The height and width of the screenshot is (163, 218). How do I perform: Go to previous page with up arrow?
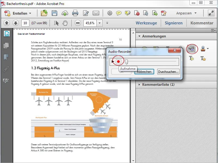pos(7,23)
